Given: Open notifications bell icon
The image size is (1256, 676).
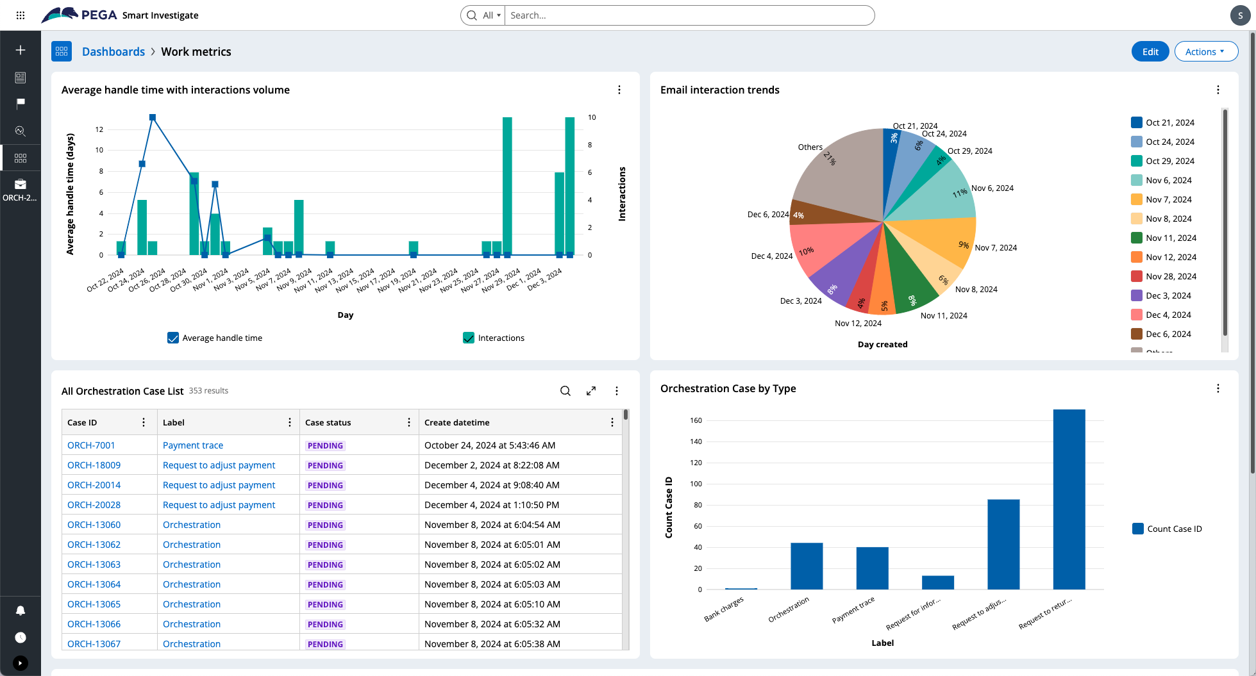Looking at the screenshot, I should click(21, 611).
